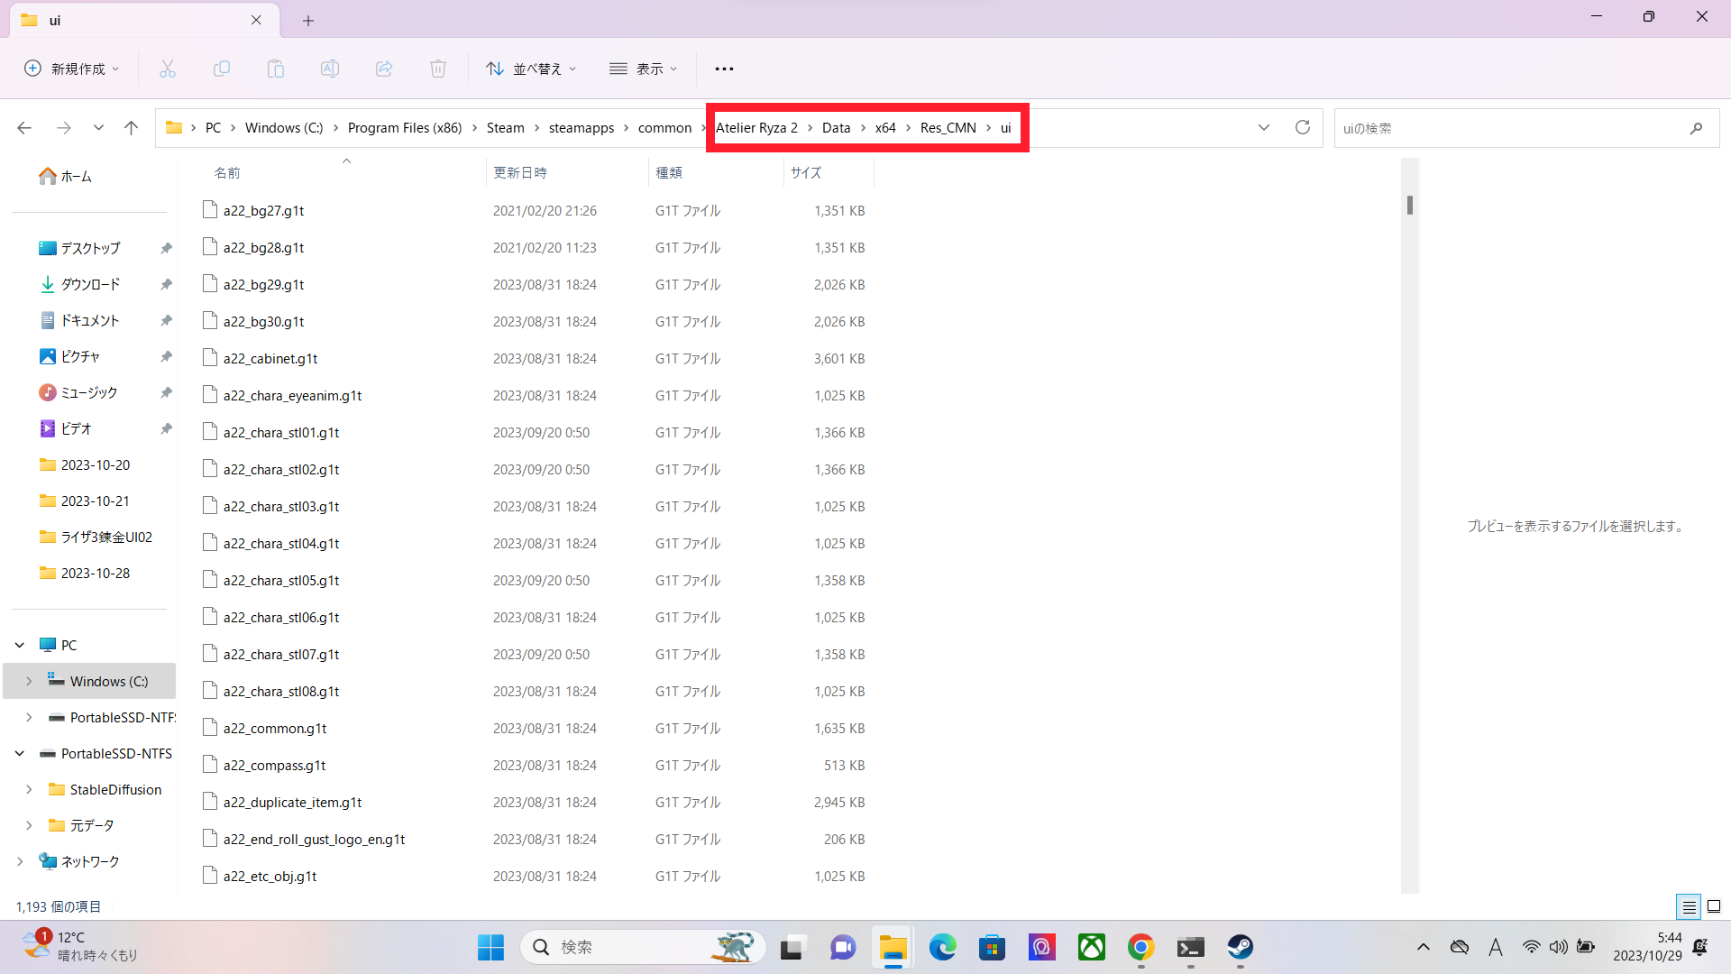Open the 並べ替え sort dropdown

pyautogui.click(x=531, y=69)
